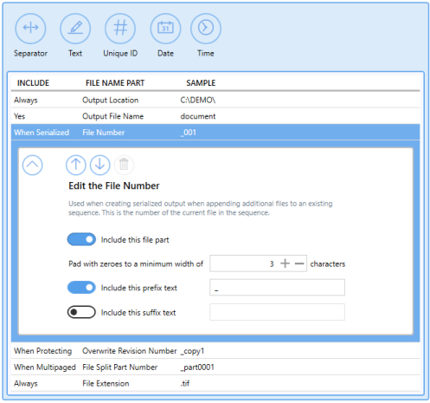Select the Overwrite Revision Number row
Viewport: 430px width, 403px height.
215,351
